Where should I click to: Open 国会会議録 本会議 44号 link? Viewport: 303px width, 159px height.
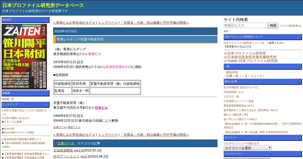pos(256,132)
